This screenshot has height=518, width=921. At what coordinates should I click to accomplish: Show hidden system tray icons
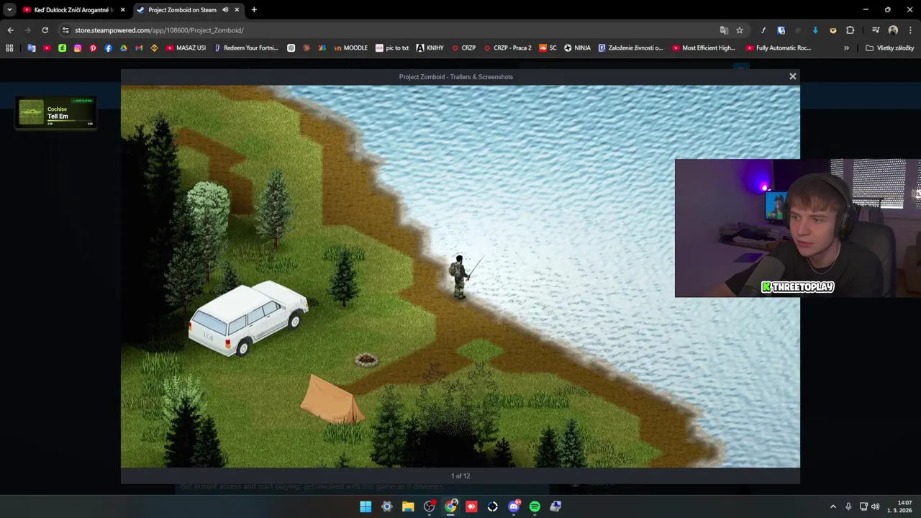pos(833,506)
